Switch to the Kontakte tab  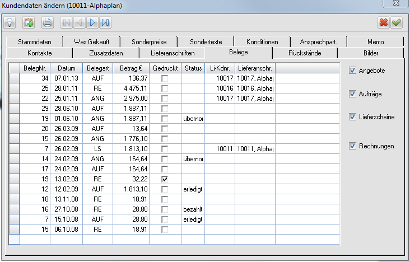pos(39,53)
